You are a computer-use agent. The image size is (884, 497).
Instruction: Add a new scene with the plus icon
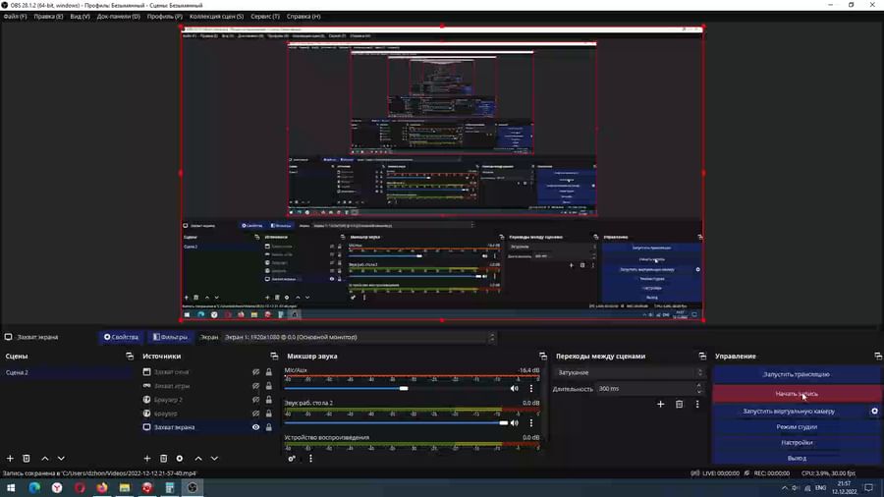tap(10, 458)
